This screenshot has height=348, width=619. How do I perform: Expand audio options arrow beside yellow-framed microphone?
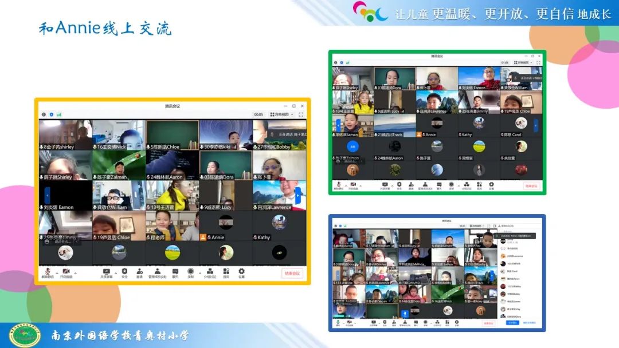point(57,272)
